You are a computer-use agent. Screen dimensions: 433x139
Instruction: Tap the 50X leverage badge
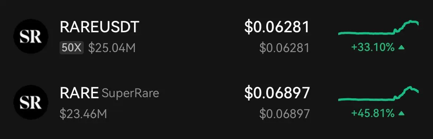(72, 48)
